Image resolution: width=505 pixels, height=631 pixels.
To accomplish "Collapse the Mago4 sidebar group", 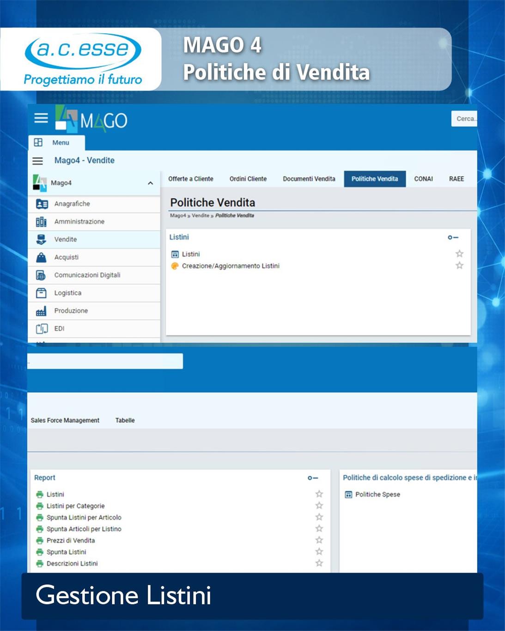I will click(x=150, y=183).
